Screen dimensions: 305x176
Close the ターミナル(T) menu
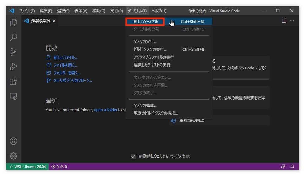[137, 11]
